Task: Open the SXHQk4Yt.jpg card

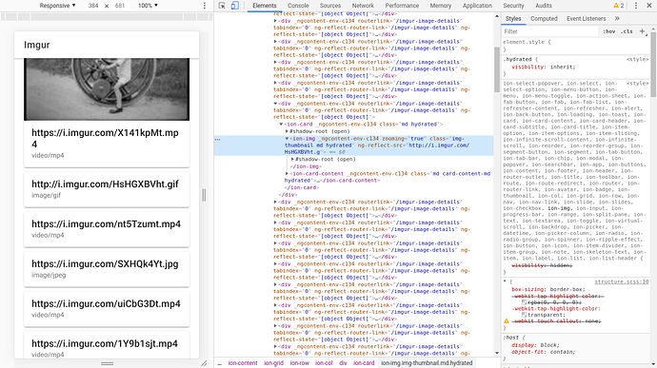Action: tap(107, 269)
